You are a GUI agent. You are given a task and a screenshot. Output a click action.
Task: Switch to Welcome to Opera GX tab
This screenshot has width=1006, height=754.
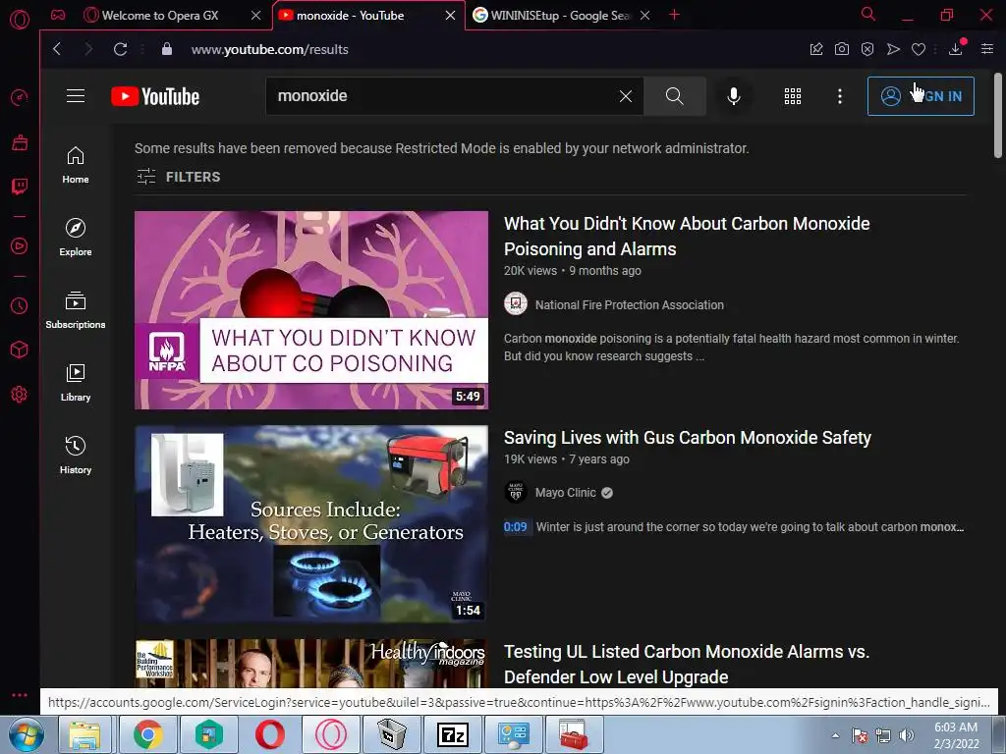[160, 16]
